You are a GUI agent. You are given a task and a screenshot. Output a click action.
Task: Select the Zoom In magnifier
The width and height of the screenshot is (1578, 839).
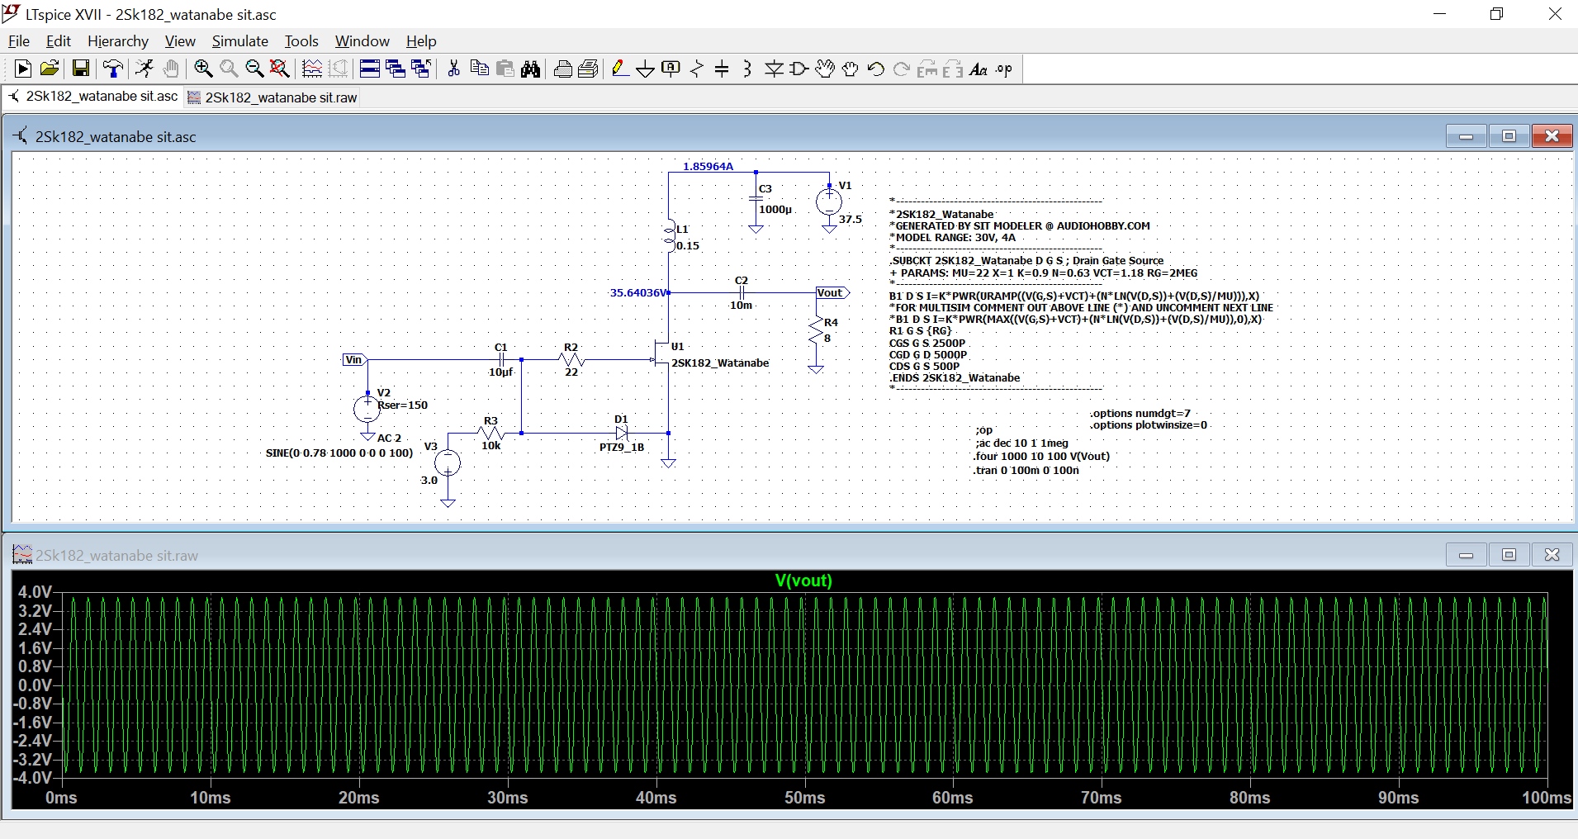(203, 69)
